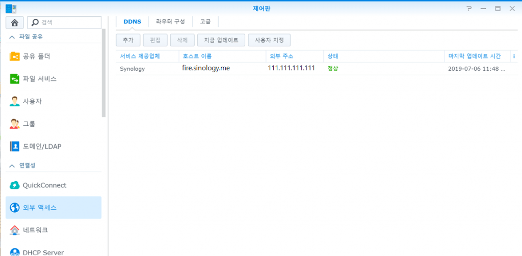
Task: Click the 파일 서비스 green icon
Action: (x=15, y=79)
